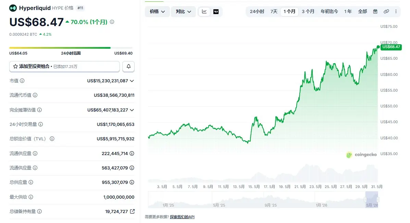Click the info icon next to 总锁定价值 (TVL)
This screenshot has width=410, height=223.
(52, 139)
